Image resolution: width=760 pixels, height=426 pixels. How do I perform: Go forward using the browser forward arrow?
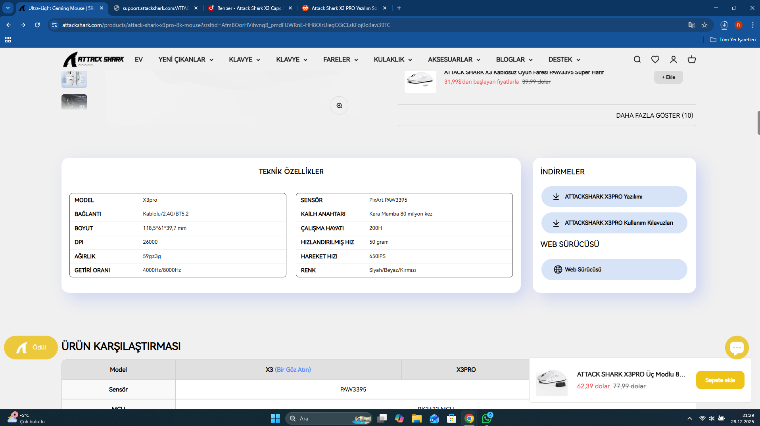point(23,25)
